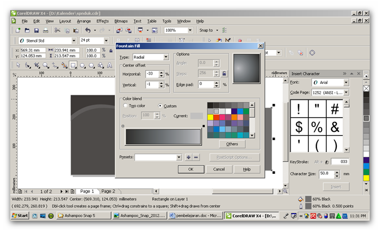Switch to the pembelajaran.doc taskbar button
Viewport: 380px width, 231px height.
pos(196,216)
